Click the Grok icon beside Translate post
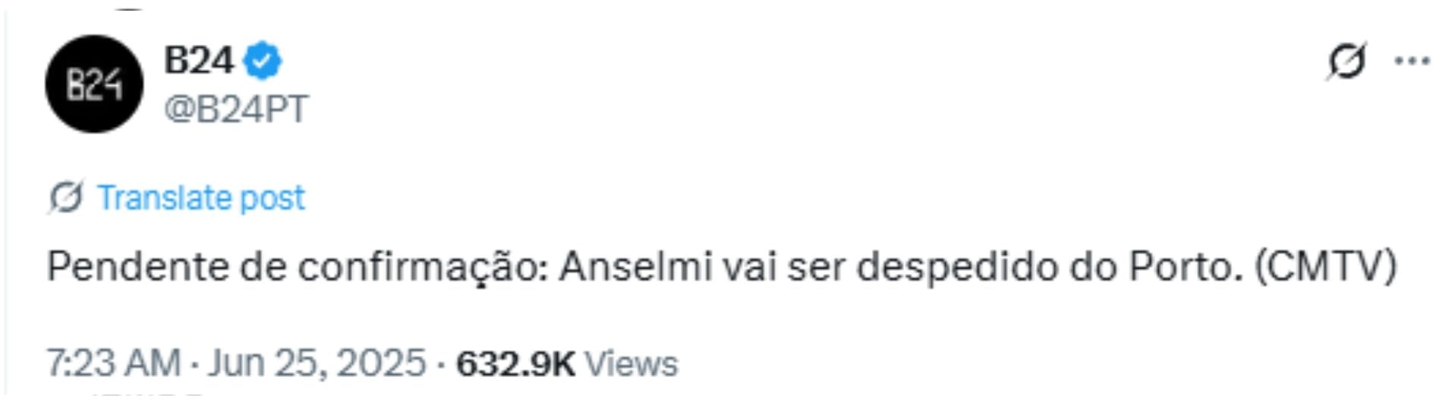Image resolution: width=1452 pixels, height=415 pixels. click(66, 198)
